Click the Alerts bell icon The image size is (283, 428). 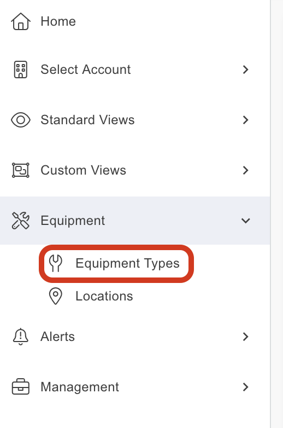pyautogui.click(x=21, y=337)
